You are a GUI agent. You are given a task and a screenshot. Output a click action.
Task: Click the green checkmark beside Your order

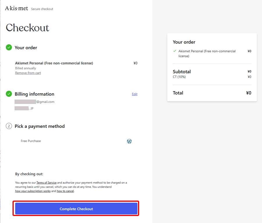tap(9, 47)
